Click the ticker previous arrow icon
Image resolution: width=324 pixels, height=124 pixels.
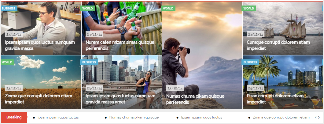[316, 117]
